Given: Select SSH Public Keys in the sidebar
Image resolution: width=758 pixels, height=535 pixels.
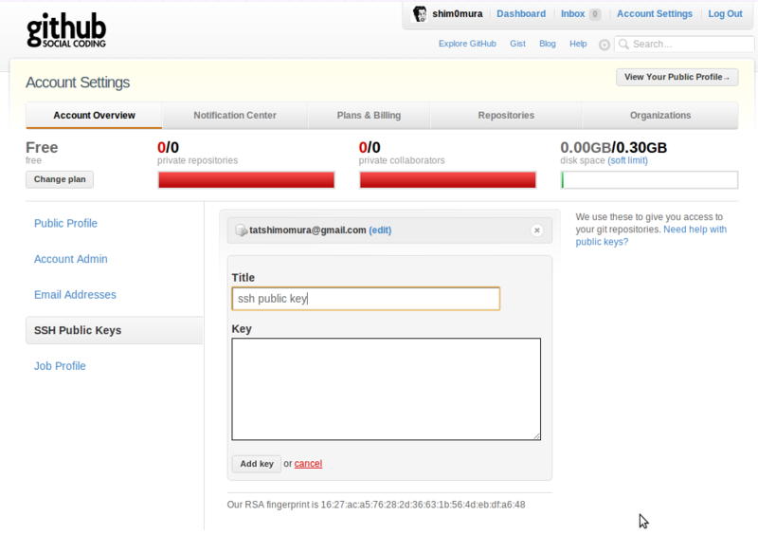Looking at the screenshot, I should 115,330.
